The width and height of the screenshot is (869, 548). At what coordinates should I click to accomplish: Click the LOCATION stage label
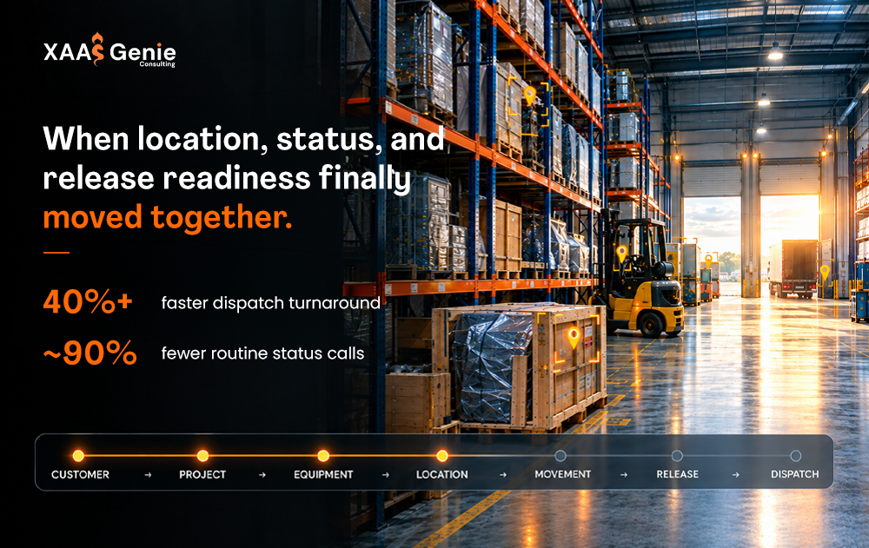tap(441, 474)
